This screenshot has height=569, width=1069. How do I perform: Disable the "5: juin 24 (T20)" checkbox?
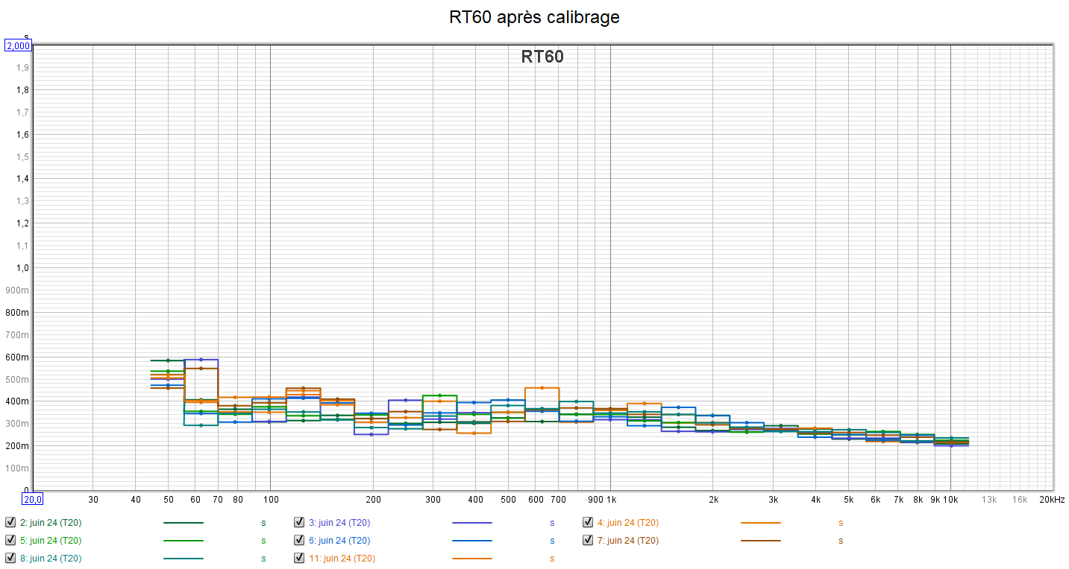click(10, 541)
